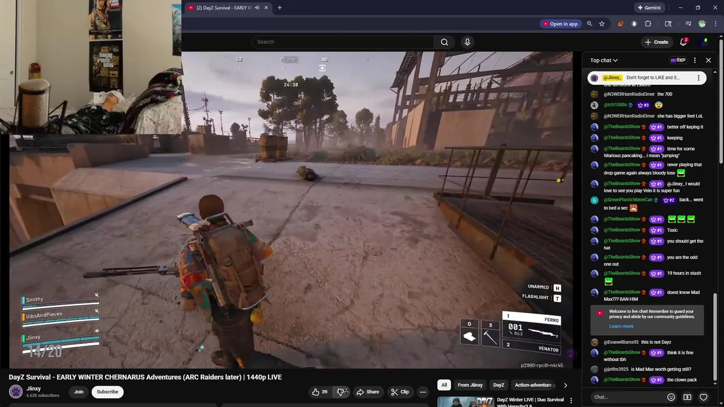Select the Action-adventure filter chip
The height and width of the screenshot is (407, 724).
tap(533, 385)
